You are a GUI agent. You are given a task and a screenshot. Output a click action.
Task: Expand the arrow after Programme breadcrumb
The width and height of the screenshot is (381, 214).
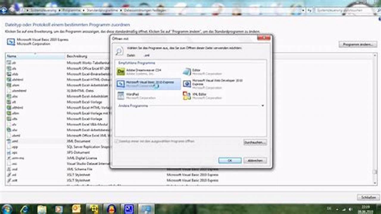click(84, 10)
